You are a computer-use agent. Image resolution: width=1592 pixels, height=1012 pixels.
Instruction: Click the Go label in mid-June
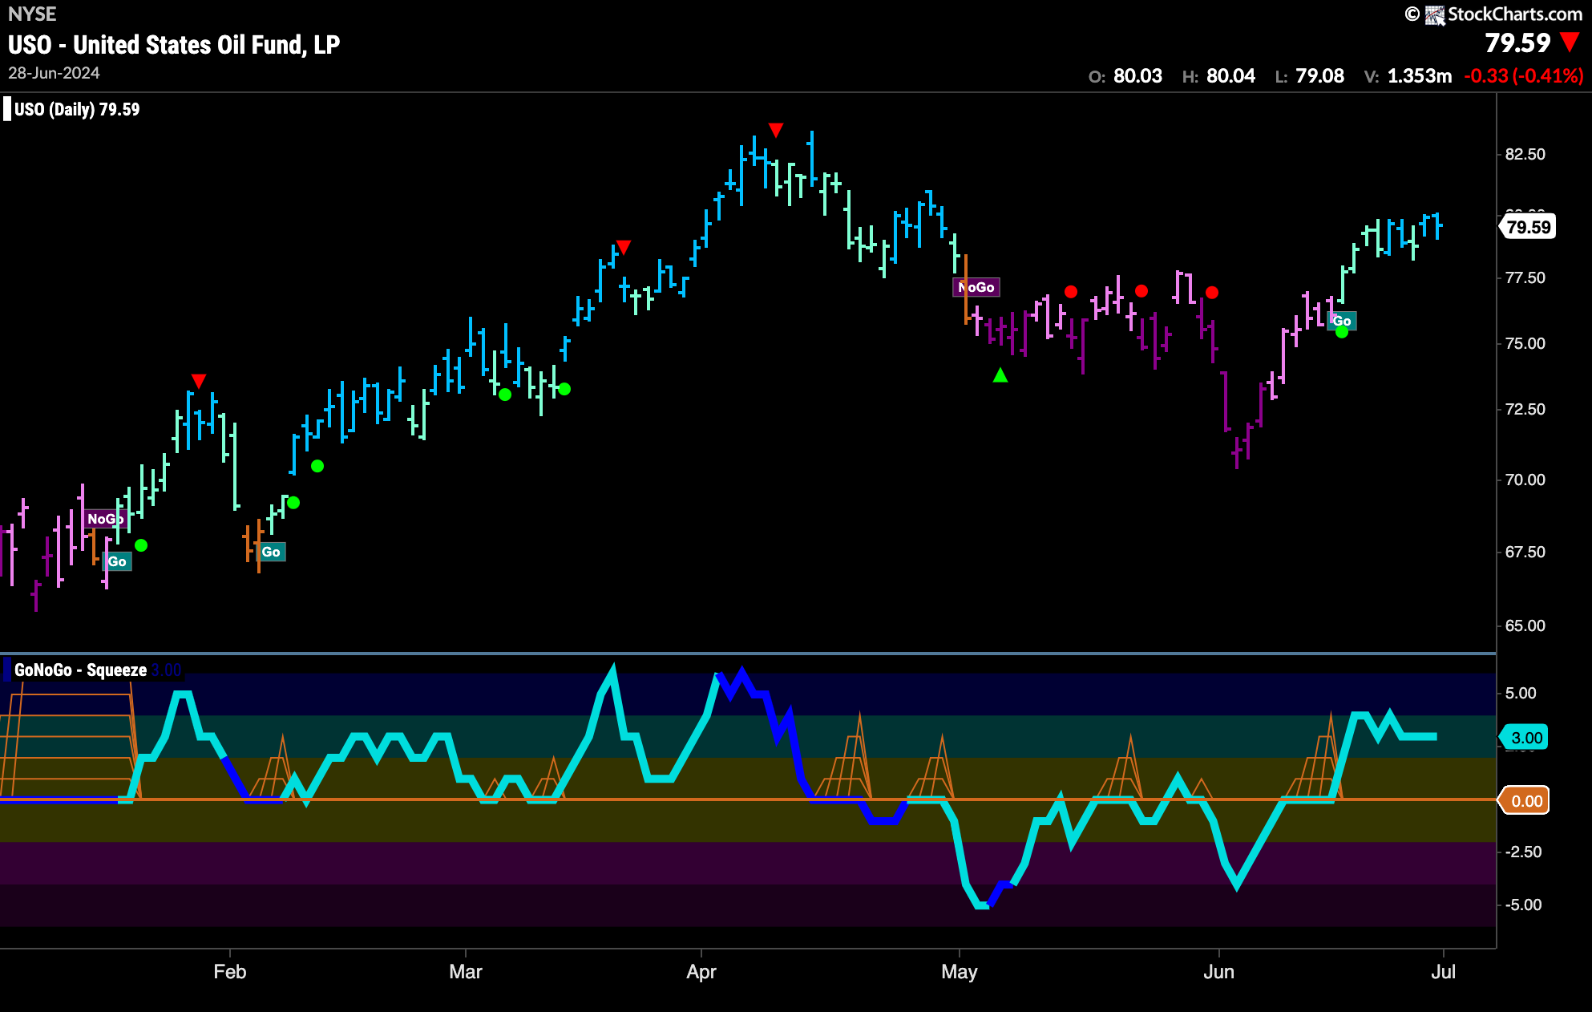[1342, 321]
